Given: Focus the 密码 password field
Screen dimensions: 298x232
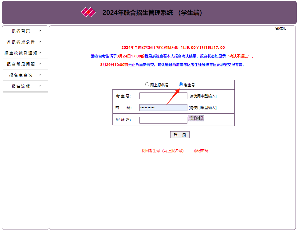Looking at the screenshot, I should pos(163,108).
